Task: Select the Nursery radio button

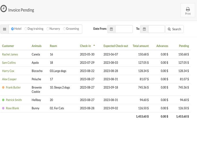Action: (x=48, y=29)
